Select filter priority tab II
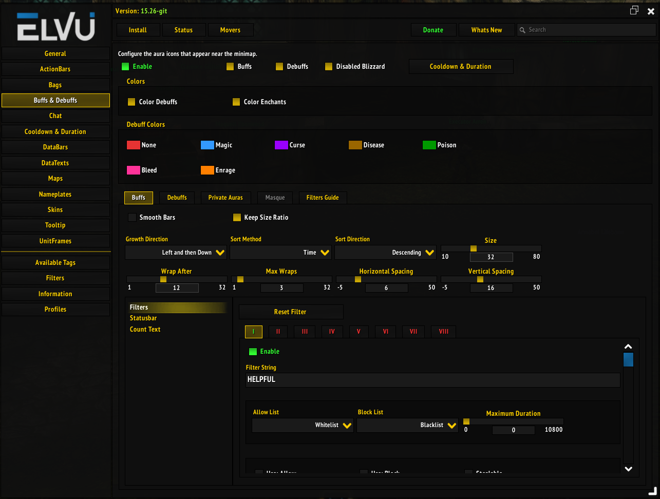This screenshot has width=660, height=499. tap(278, 332)
